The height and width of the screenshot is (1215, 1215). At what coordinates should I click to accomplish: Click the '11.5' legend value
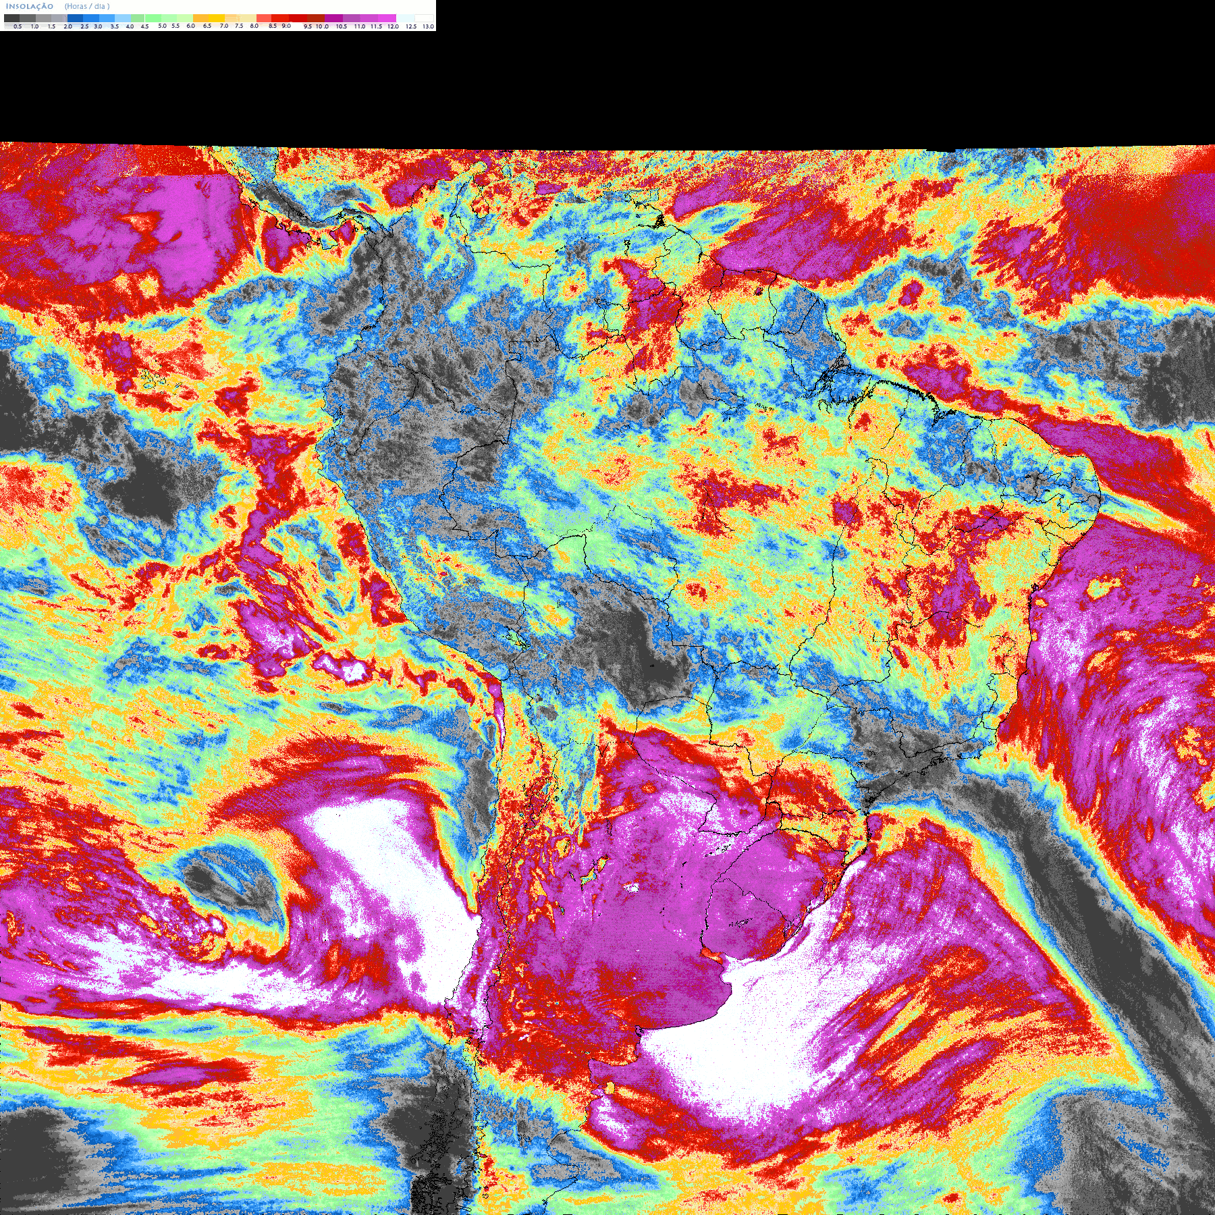pyautogui.click(x=376, y=26)
